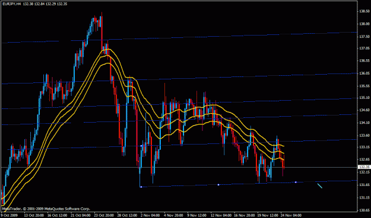Select the short cyan line segment object
Screen dimensions: 371x218
click(x=320, y=186)
